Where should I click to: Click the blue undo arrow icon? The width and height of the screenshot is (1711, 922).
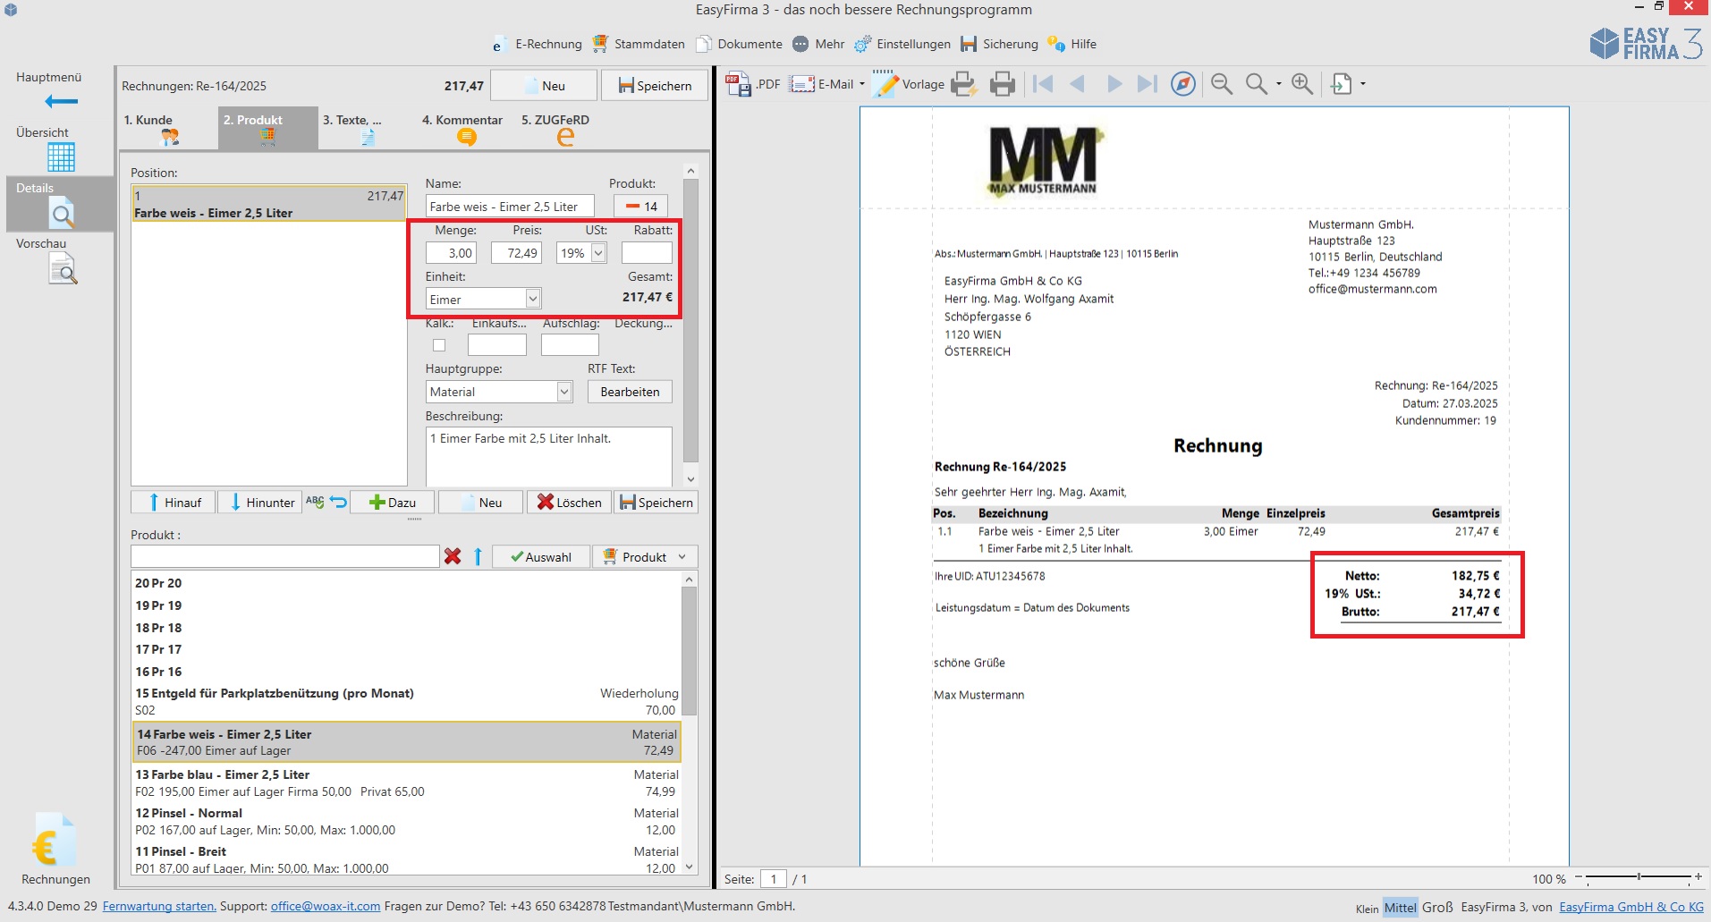338,502
